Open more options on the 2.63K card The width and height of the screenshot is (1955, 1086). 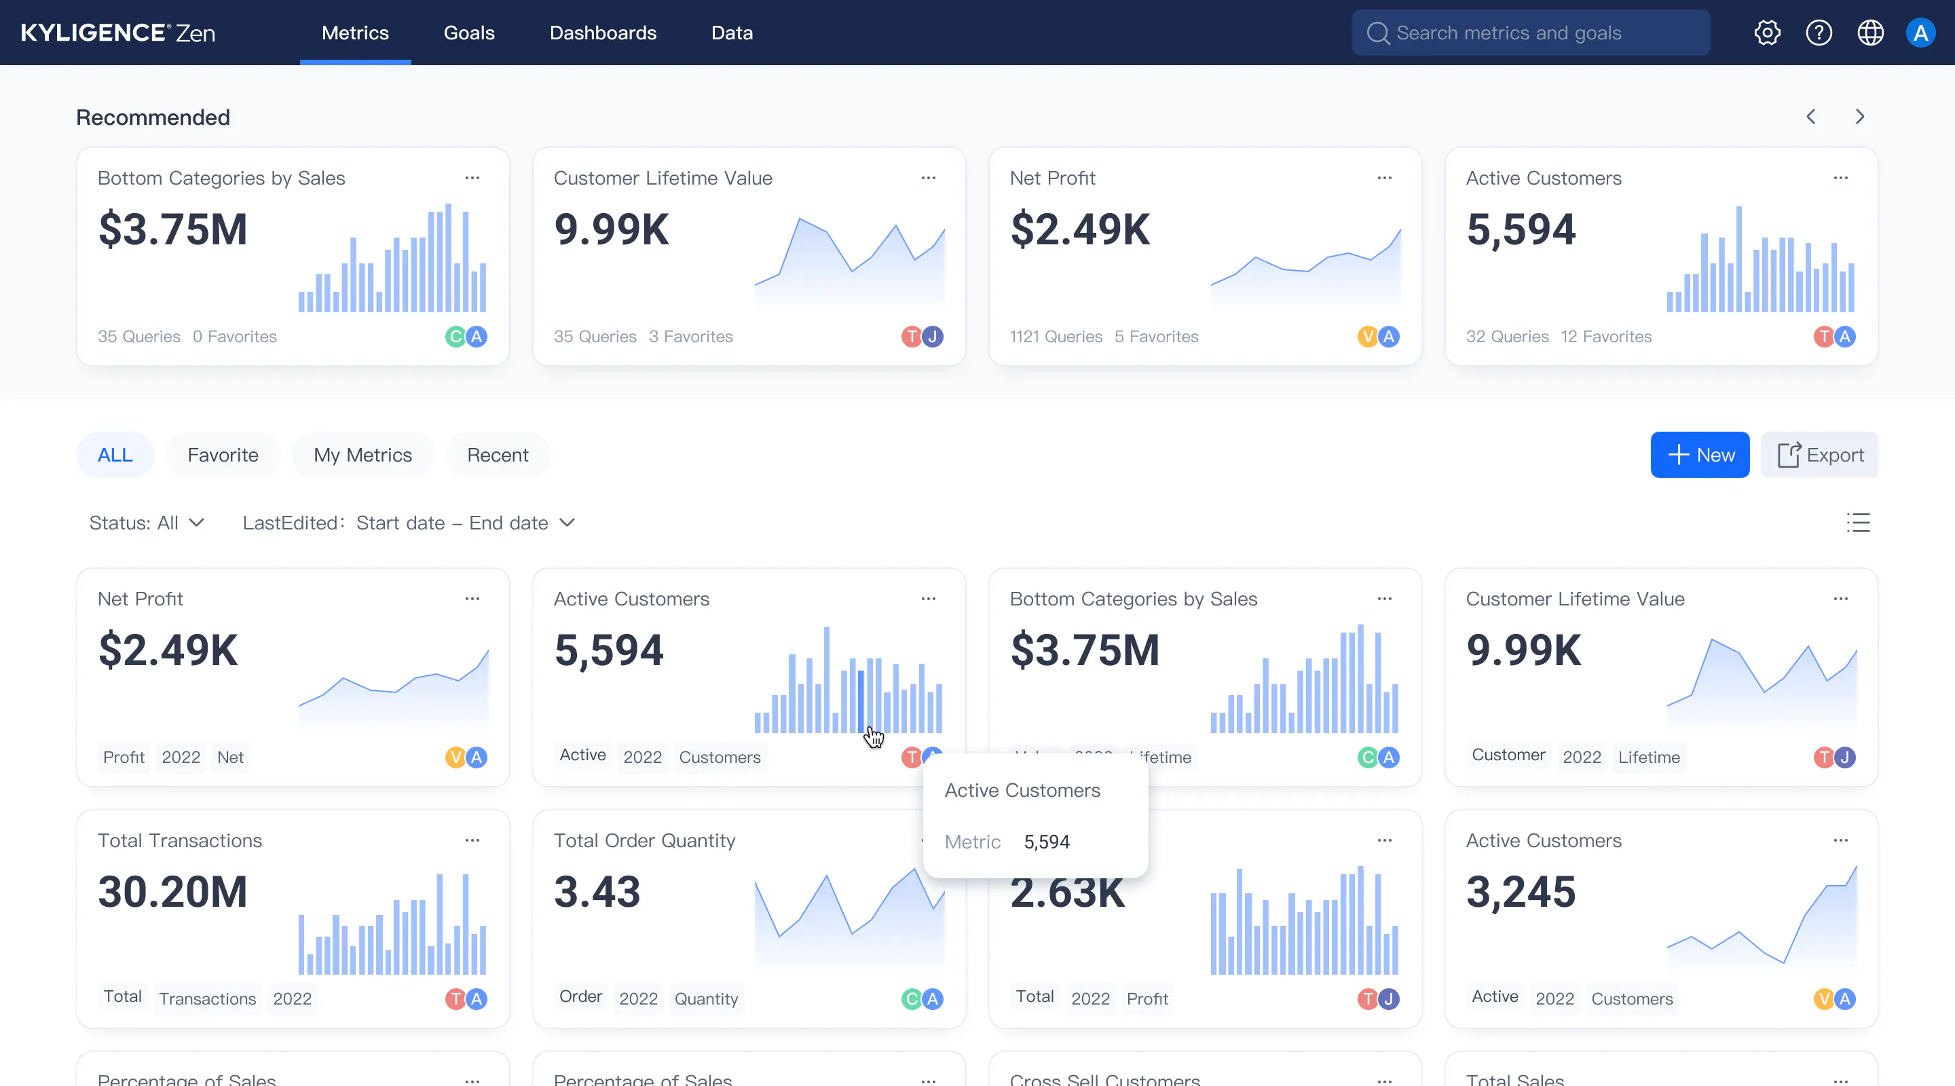[x=1384, y=840]
